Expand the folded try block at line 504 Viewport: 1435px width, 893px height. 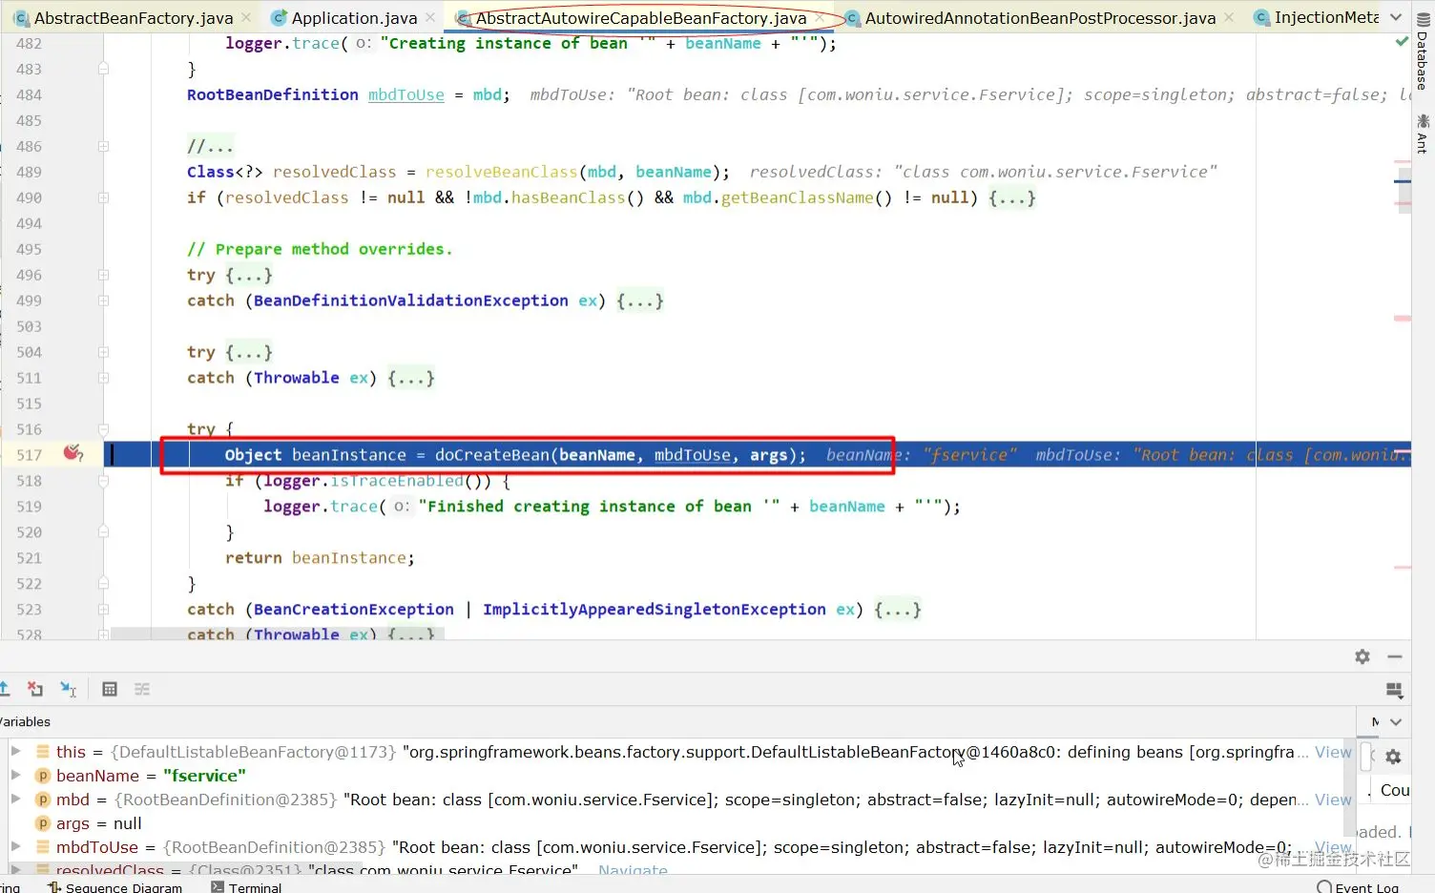(x=103, y=352)
